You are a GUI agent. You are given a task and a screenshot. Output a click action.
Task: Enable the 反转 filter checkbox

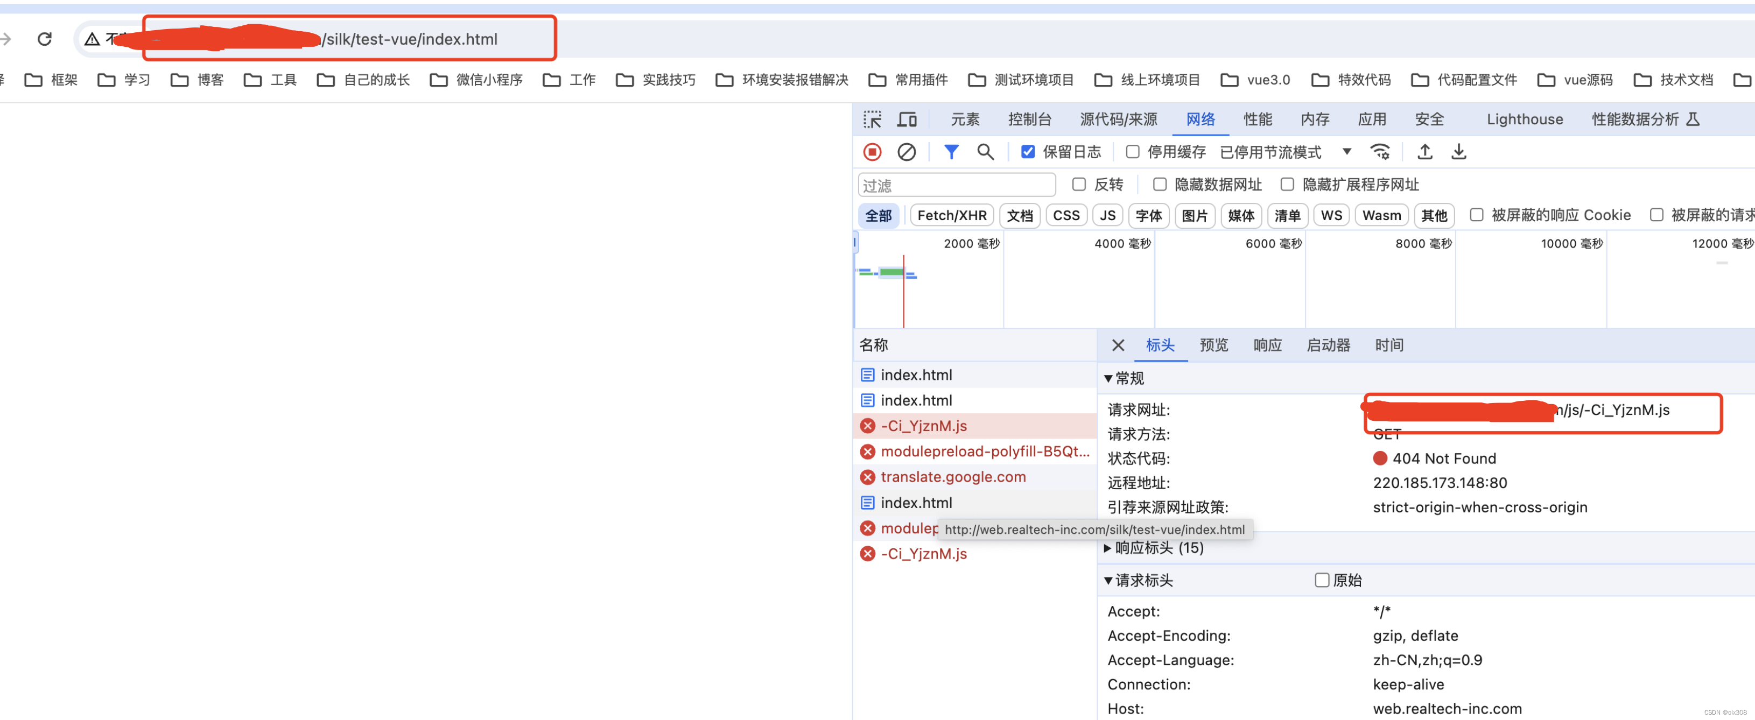[x=1079, y=185]
